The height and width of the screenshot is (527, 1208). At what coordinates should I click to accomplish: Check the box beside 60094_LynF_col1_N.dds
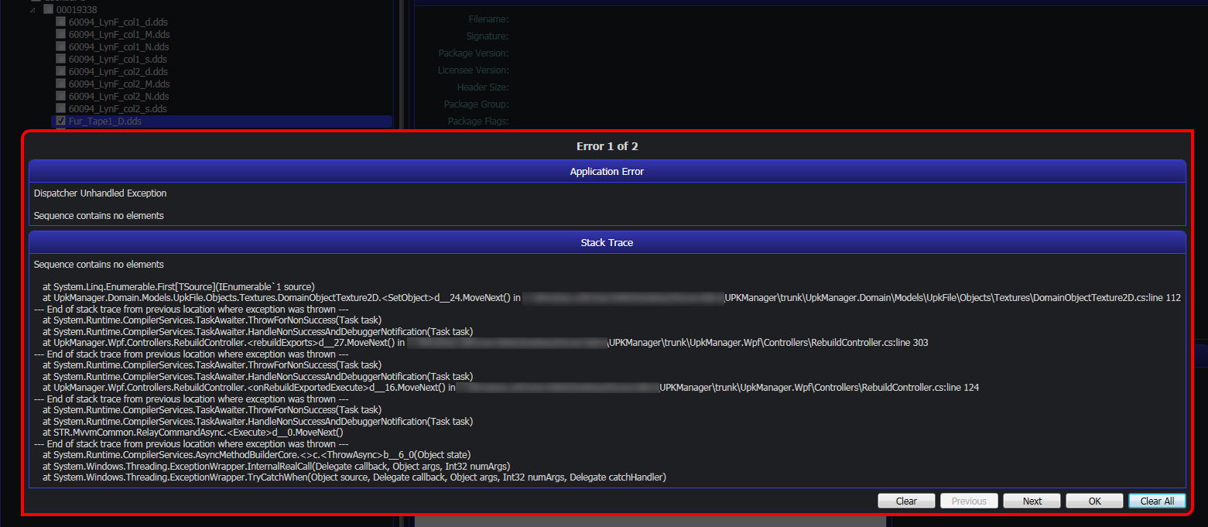coord(60,46)
